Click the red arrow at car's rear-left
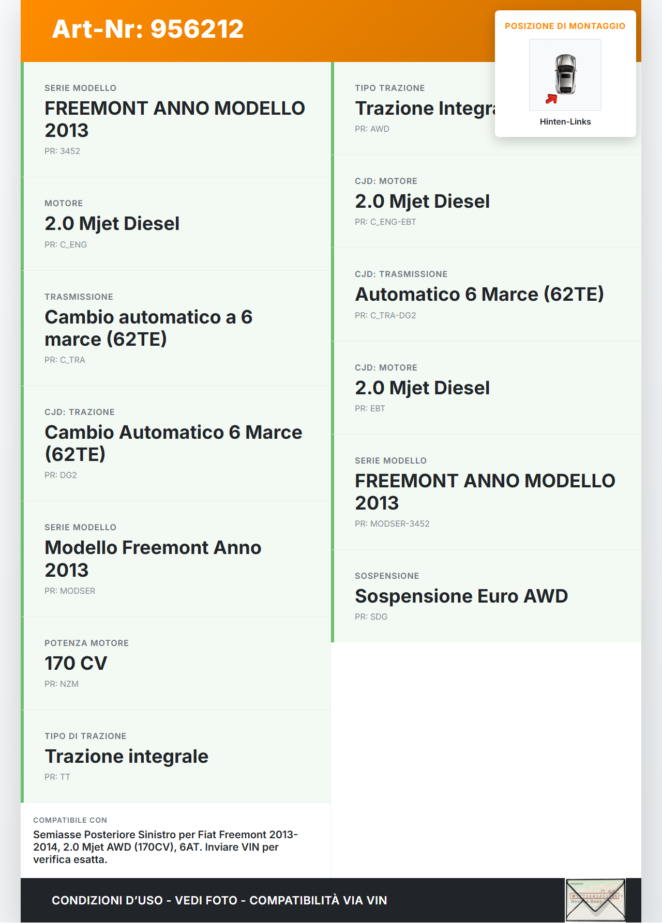 pos(551,99)
